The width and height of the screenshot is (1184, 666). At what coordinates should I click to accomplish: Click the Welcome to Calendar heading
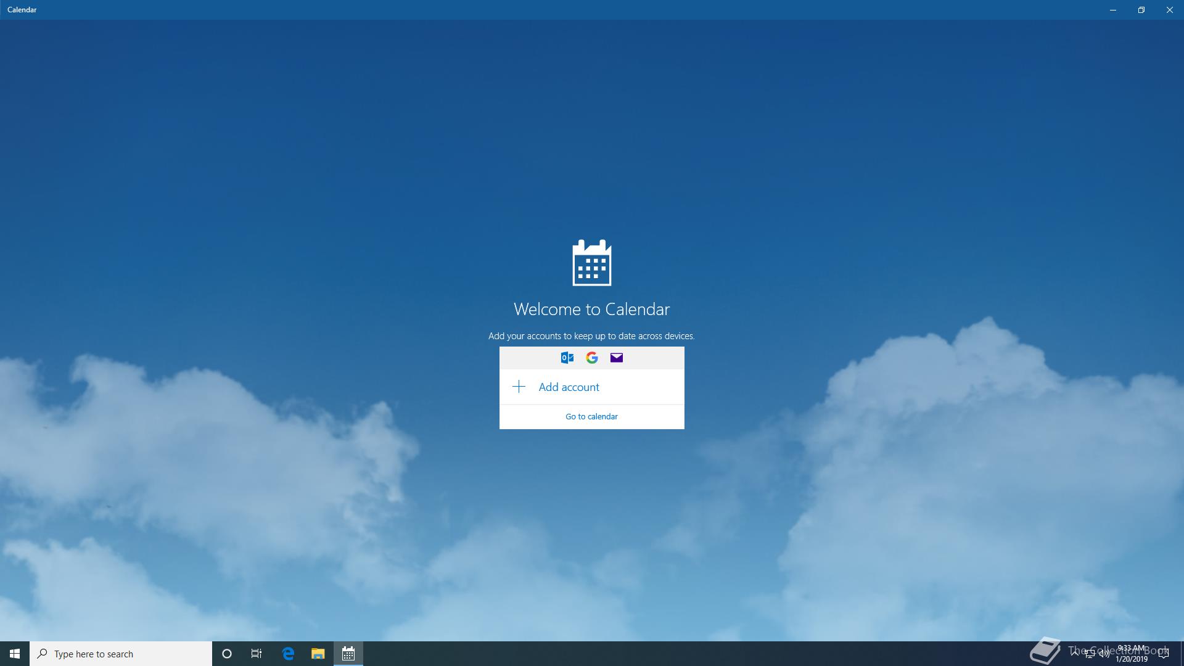point(591,309)
